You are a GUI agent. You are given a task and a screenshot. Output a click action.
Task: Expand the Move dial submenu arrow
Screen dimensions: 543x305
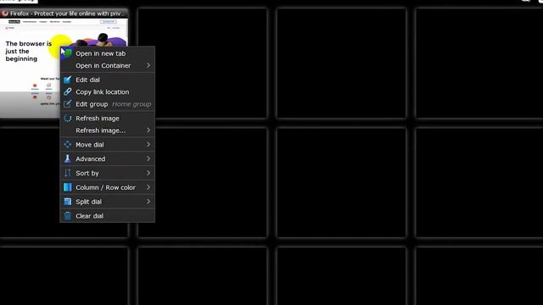click(148, 145)
